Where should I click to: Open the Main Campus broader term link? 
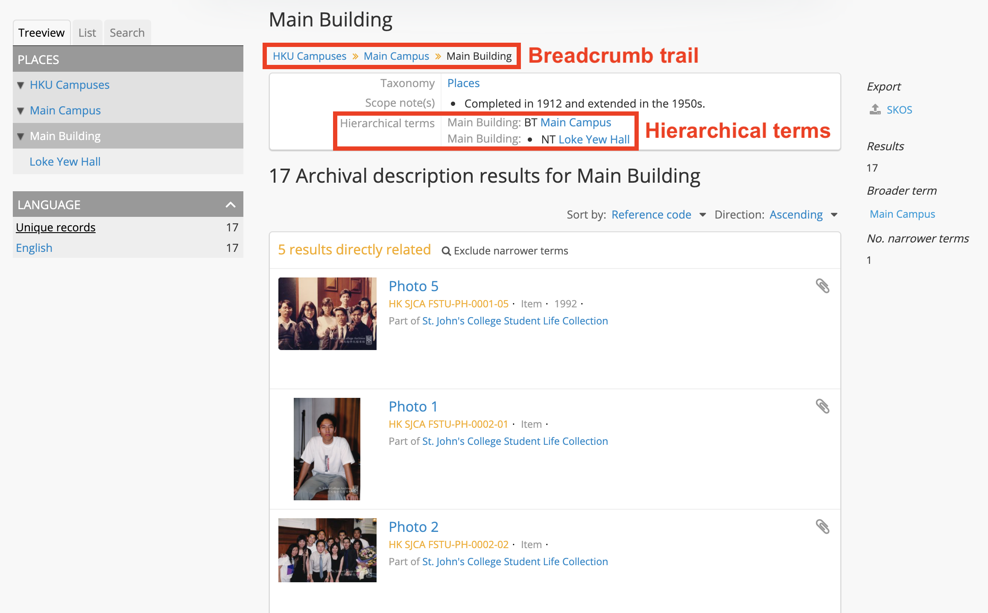(902, 214)
